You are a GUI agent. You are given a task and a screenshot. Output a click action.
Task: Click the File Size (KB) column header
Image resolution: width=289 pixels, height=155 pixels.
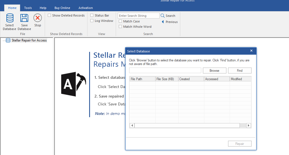pos(167,79)
